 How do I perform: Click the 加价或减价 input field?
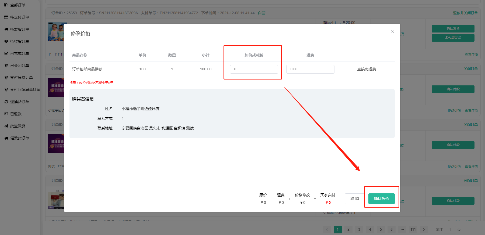click(x=254, y=69)
